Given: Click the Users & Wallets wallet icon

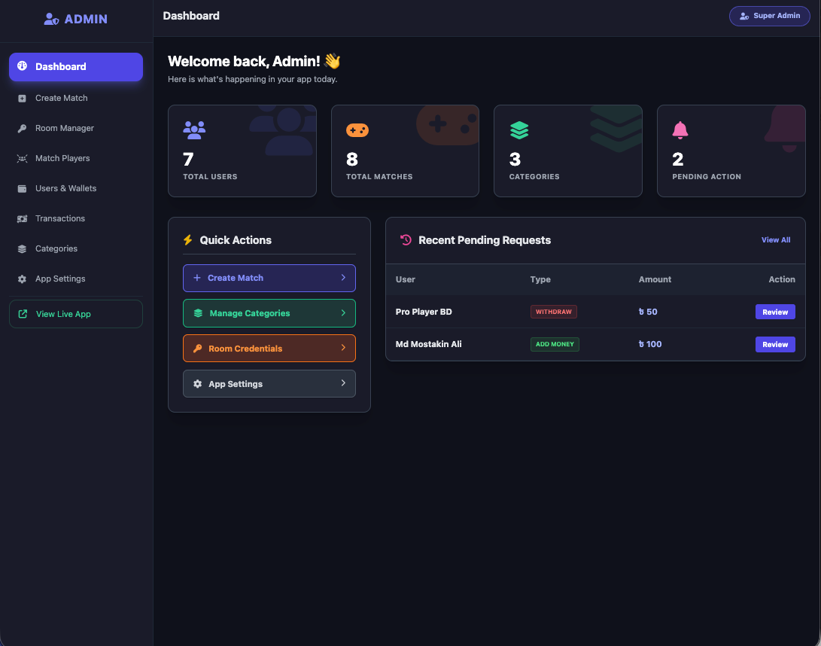Looking at the screenshot, I should [x=22, y=189].
